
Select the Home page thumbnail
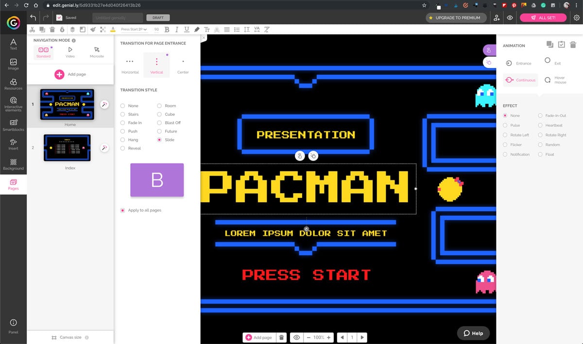pos(67,104)
